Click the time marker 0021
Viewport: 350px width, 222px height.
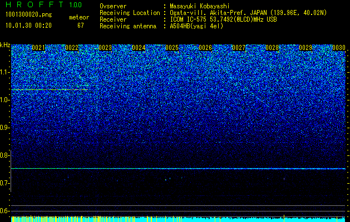coord(38,48)
